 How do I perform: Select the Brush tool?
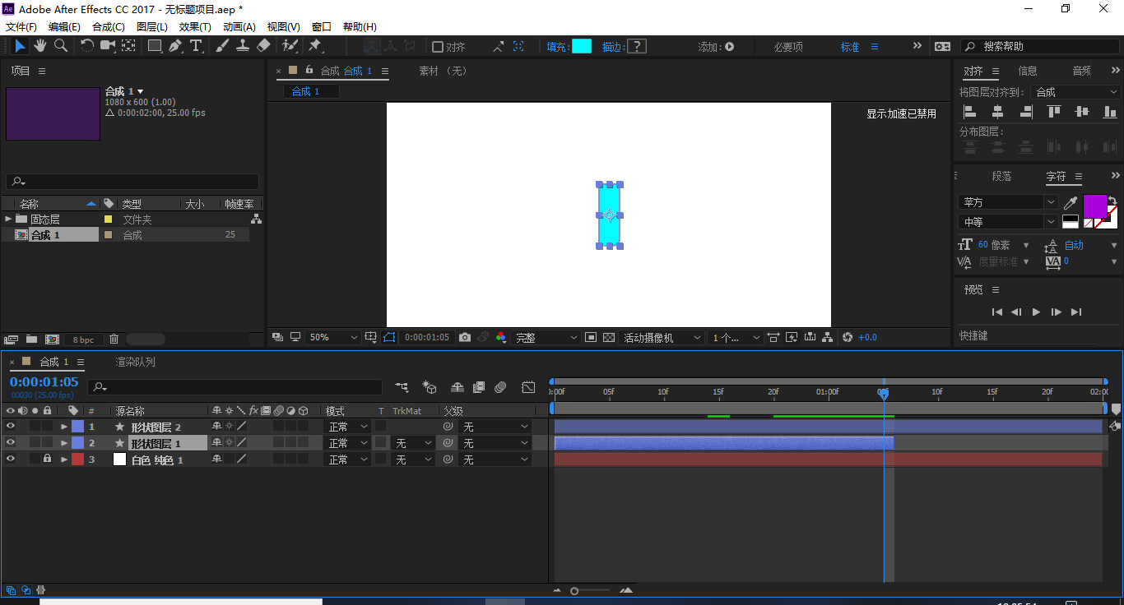click(x=222, y=46)
